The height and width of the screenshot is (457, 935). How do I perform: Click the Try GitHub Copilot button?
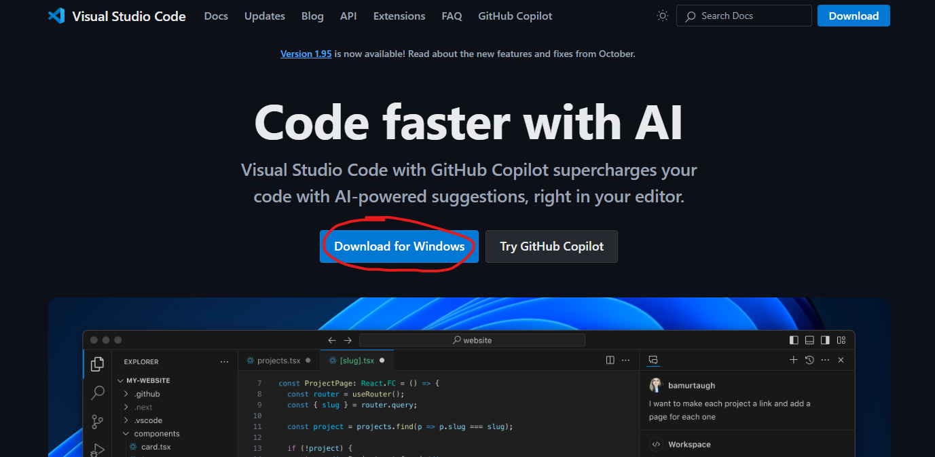(x=551, y=246)
